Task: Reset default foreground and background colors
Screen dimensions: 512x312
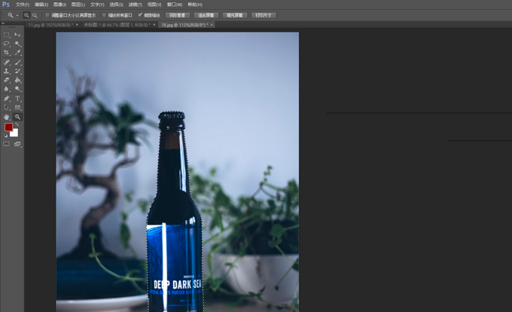Action: [5, 135]
